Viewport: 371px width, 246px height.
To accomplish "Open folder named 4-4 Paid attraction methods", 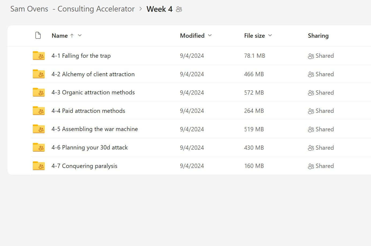I will (88, 111).
